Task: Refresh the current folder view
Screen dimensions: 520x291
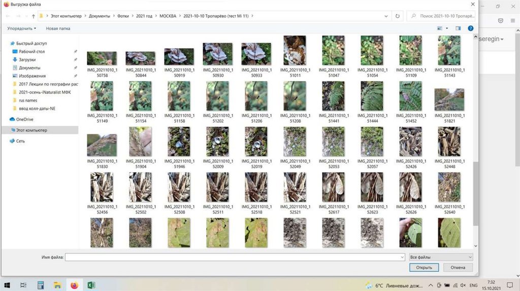Action: (x=397, y=16)
